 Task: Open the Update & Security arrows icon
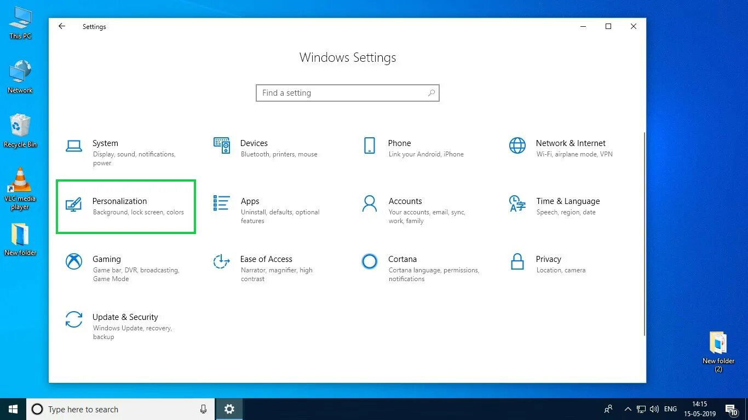coord(74,319)
